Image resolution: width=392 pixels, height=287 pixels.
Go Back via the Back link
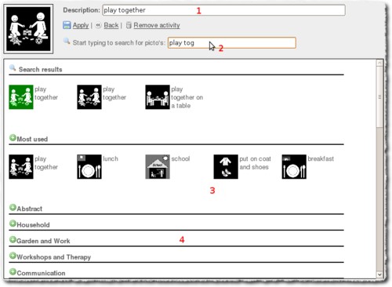111,25
